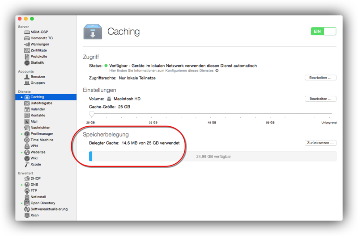This screenshot has width=358, height=236.
Task: Edit Zugriffsrechte with Bearbeiten button
Action: pyautogui.click(x=320, y=78)
